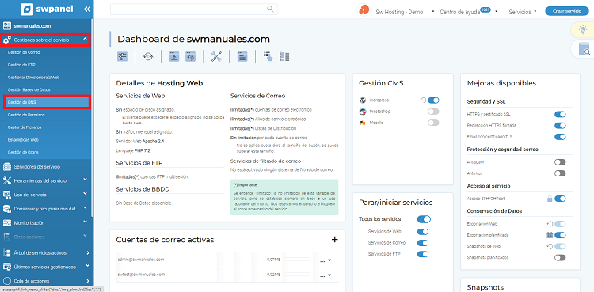
Task: Click the list document toolbar icon
Action: pos(242,57)
